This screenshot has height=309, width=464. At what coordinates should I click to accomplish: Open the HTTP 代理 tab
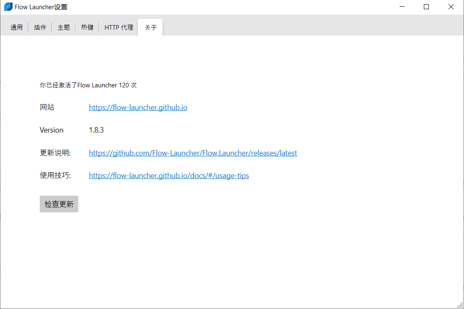coord(119,28)
